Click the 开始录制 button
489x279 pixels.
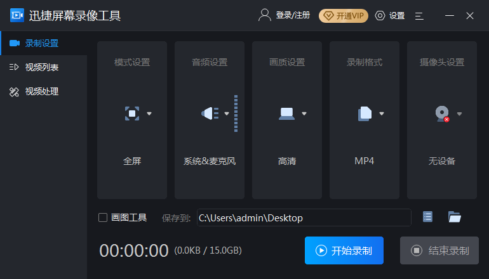[x=344, y=250]
